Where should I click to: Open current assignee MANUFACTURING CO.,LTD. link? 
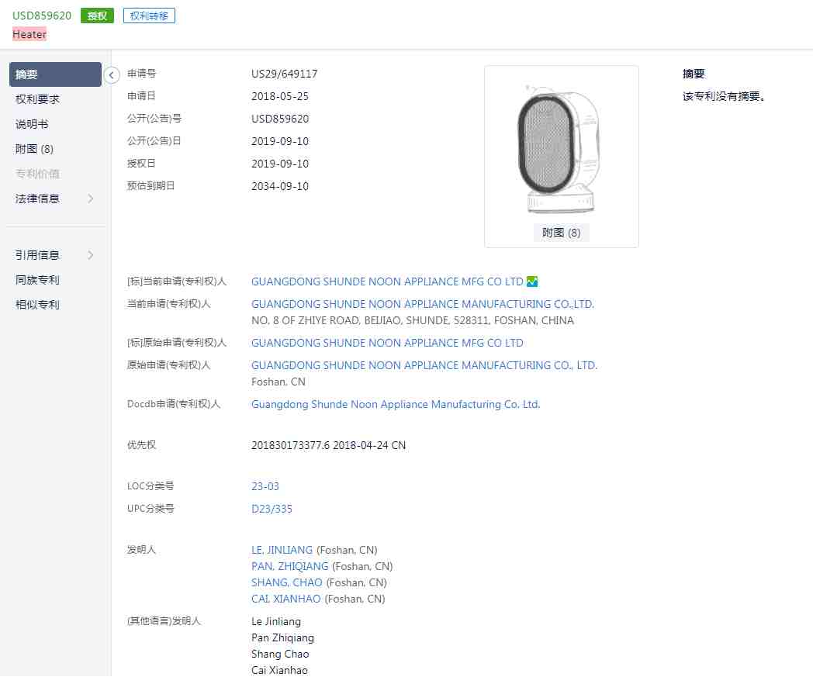pos(423,304)
